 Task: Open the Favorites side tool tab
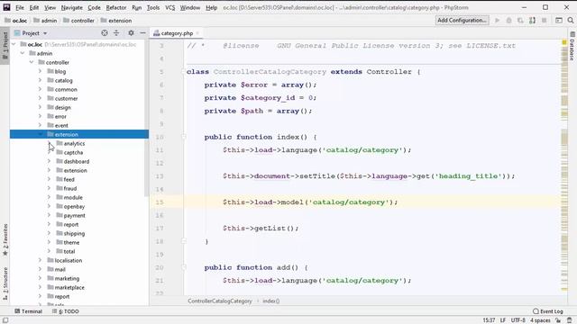(5, 239)
